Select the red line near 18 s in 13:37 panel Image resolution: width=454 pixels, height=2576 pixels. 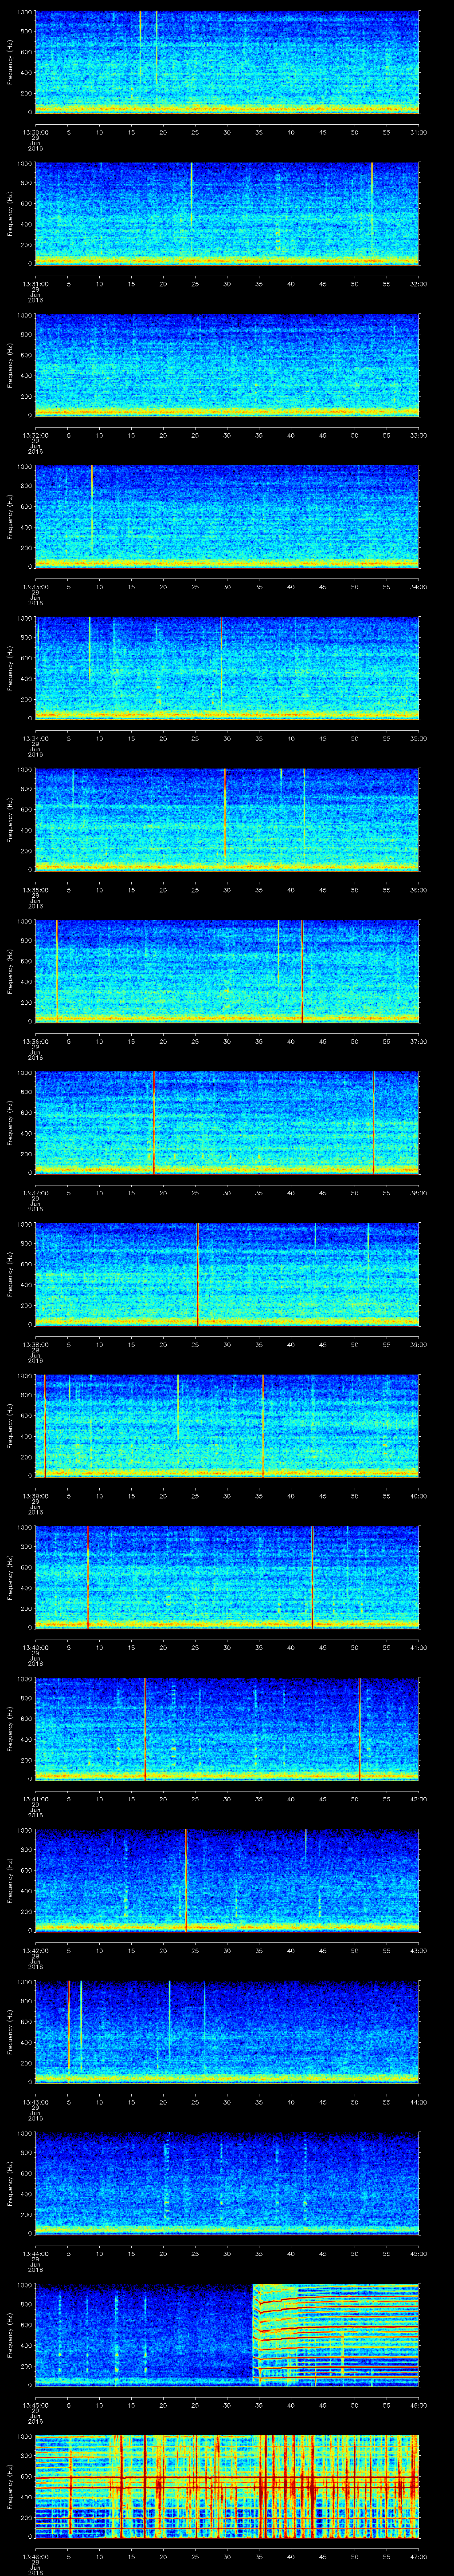154,1122
